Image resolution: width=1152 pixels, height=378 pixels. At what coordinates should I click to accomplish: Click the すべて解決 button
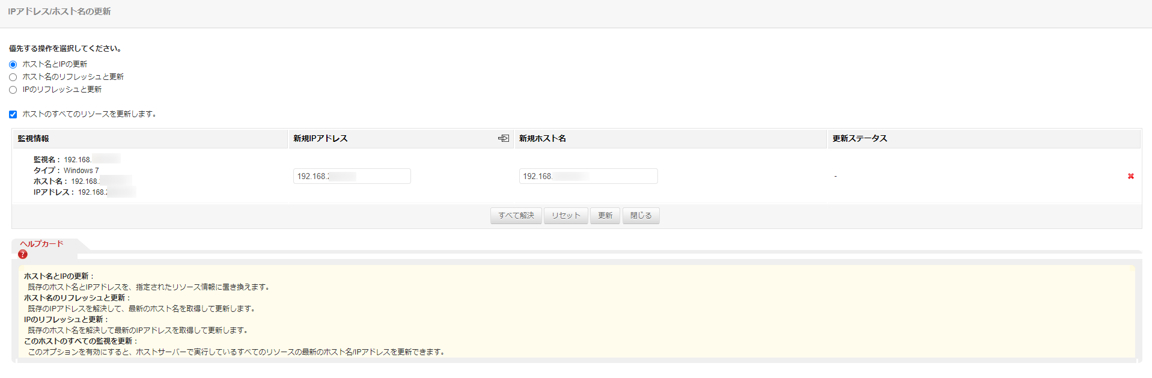pyautogui.click(x=516, y=216)
